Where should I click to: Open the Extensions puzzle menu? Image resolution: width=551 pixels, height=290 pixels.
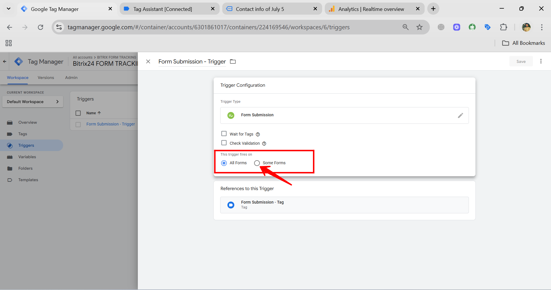tap(503, 27)
